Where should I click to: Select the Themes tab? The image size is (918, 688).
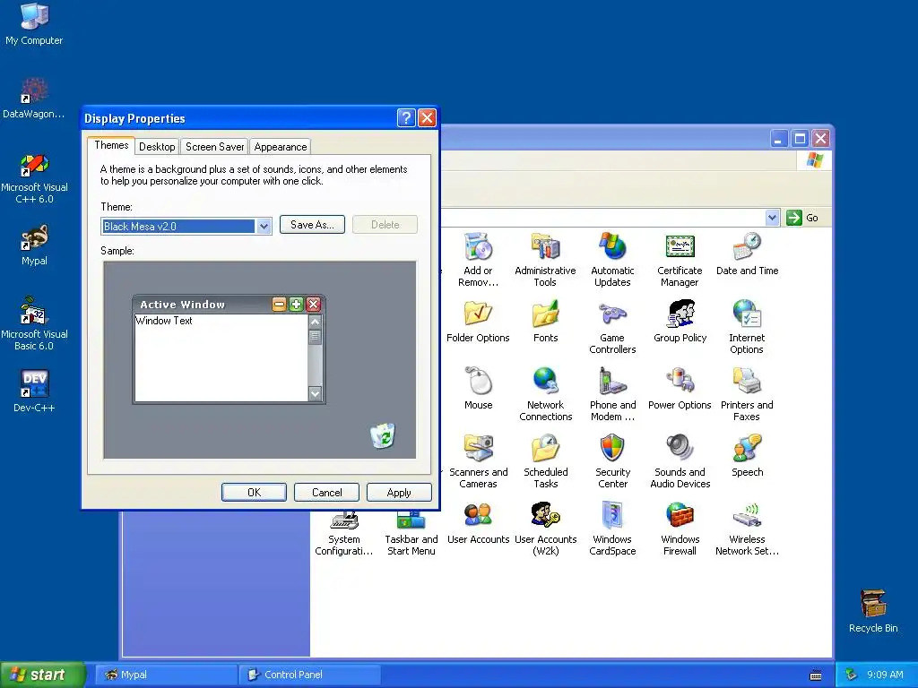[111, 145]
